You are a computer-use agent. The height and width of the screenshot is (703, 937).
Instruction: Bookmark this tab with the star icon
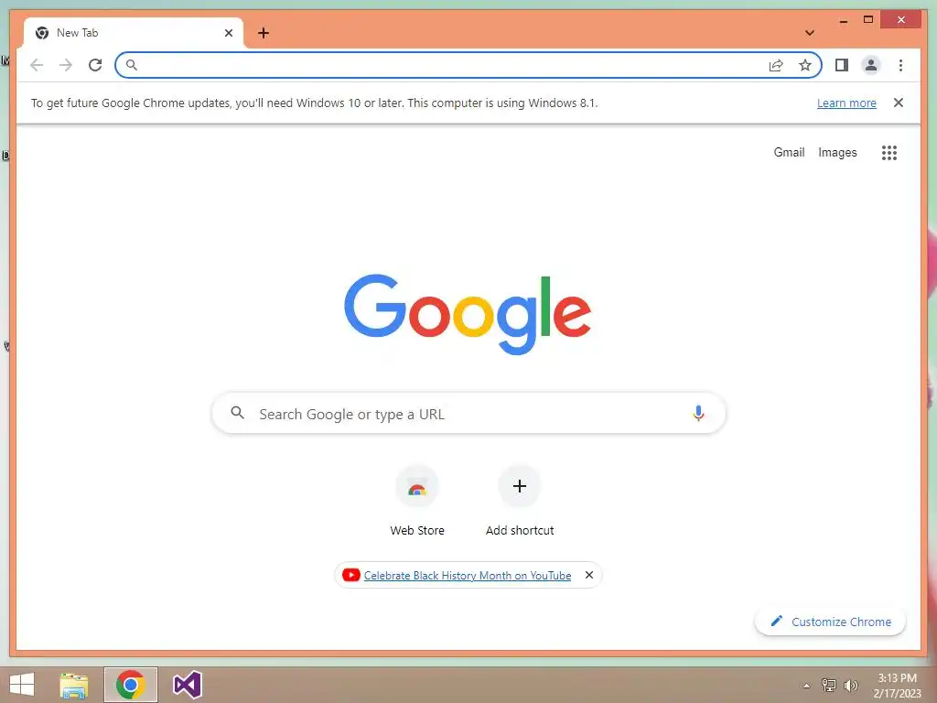(805, 65)
